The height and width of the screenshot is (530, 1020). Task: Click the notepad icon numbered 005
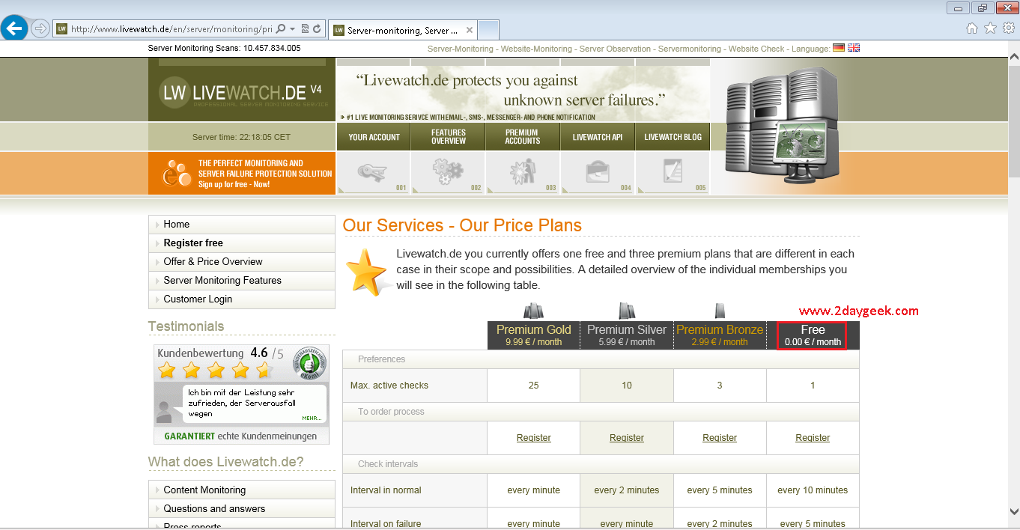[673, 173]
